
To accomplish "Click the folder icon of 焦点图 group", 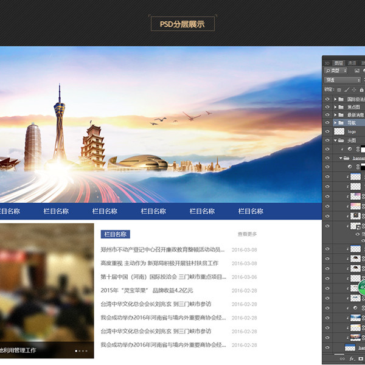I will point(341,107).
